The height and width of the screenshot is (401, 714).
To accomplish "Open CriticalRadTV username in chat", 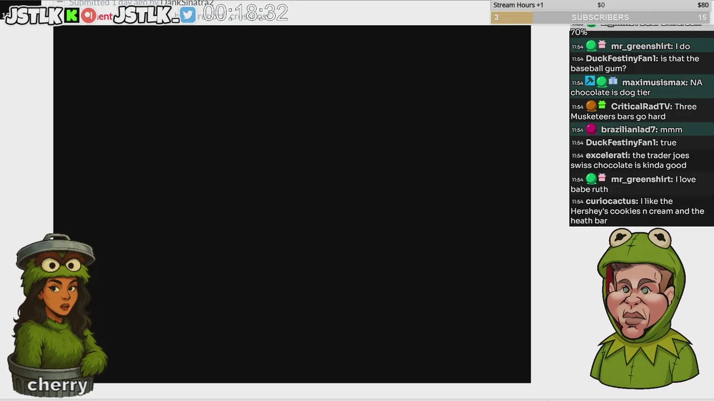I will click(x=641, y=106).
